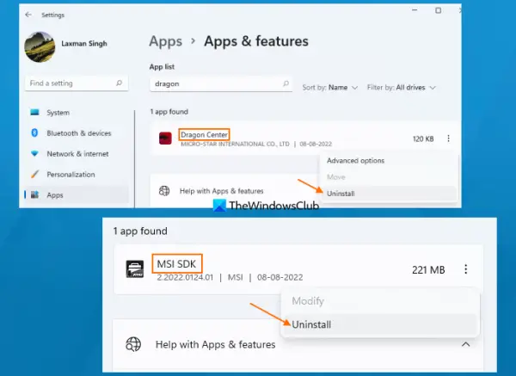Screen dimensions: 516x376
Task: Open the three-dot menu beside 120 KB
Action: click(x=448, y=139)
